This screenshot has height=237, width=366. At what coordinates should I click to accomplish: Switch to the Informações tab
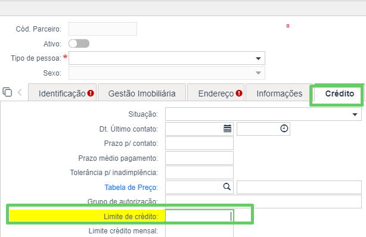pyautogui.click(x=280, y=93)
